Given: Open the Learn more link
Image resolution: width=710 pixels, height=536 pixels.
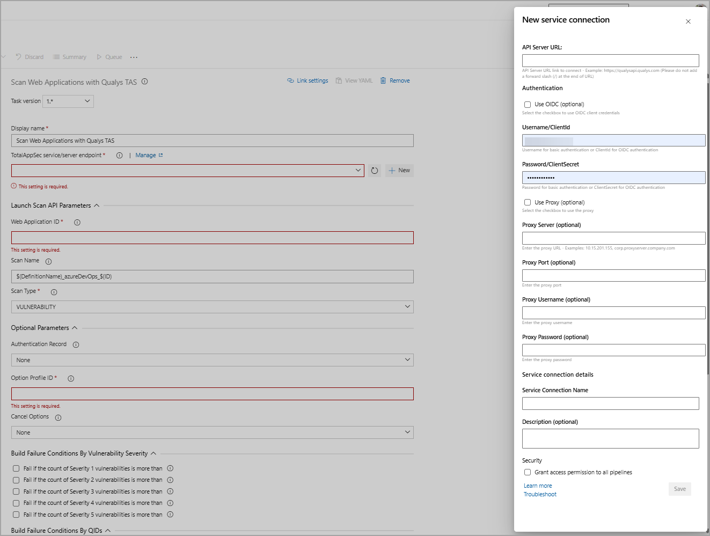Looking at the screenshot, I should (x=538, y=486).
